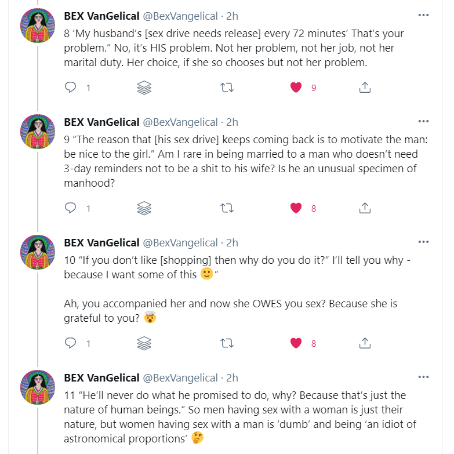The height and width of the screenshot is (454, 454).
Task: Open the ellipsis menu on tweet 10
Action: coord(424,242)
